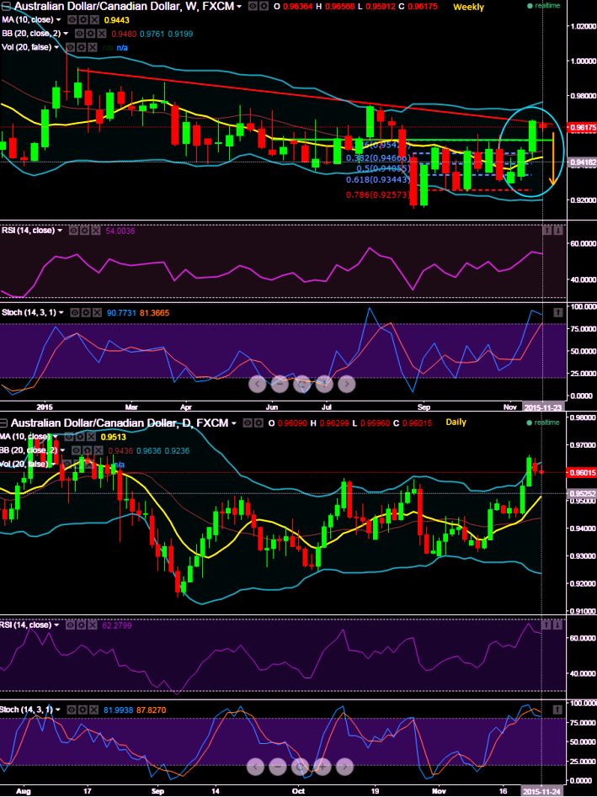The height and width of the screenshot is (797, 597).
Task: Hide daily BB (20, close, 2) via eye icon
Action: coord(76,450)
